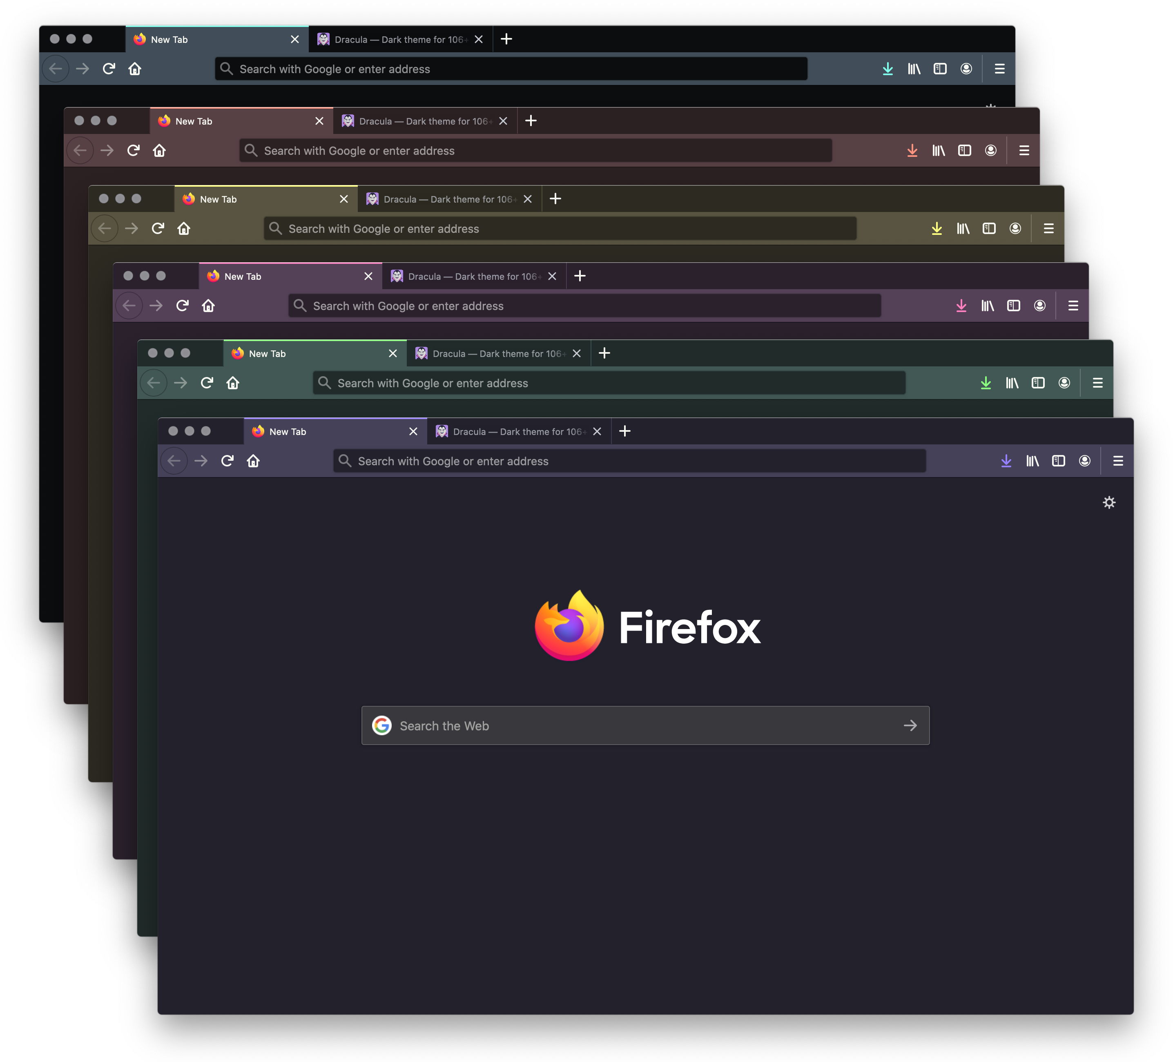Open new tab settings gear icon
Image resolution: width=1173 pixels, height=1062 pixels.
(1109, 502)
